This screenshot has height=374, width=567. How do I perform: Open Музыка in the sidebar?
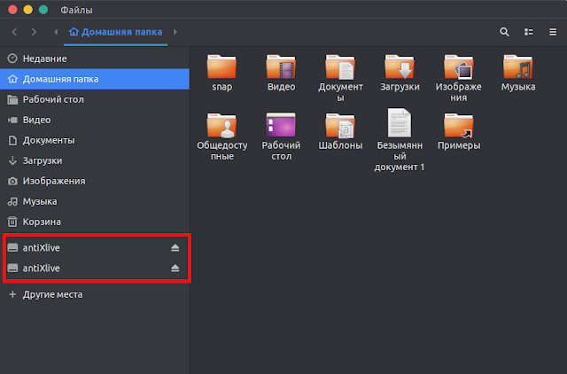coord(95,201)
